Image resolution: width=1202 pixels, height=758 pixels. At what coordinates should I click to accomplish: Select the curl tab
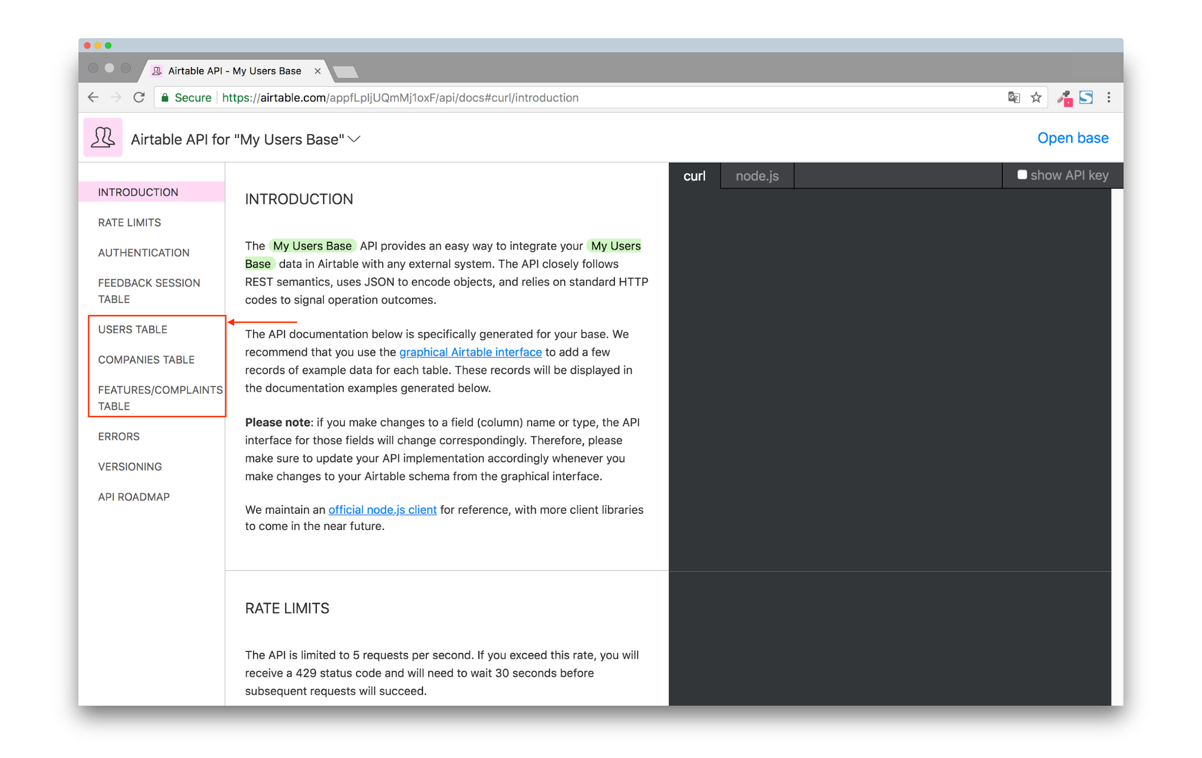(694, 176)
